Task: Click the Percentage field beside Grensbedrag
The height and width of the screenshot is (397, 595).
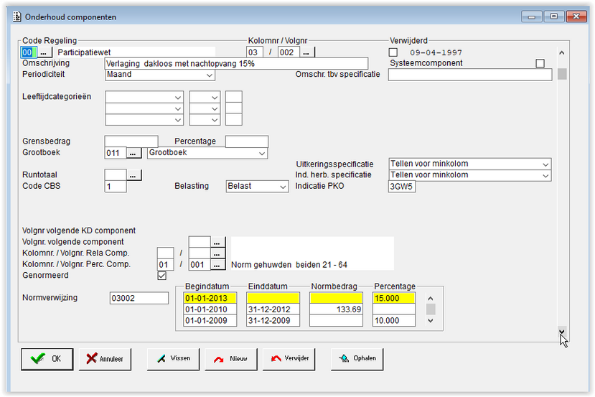Action: click(247, 141)
